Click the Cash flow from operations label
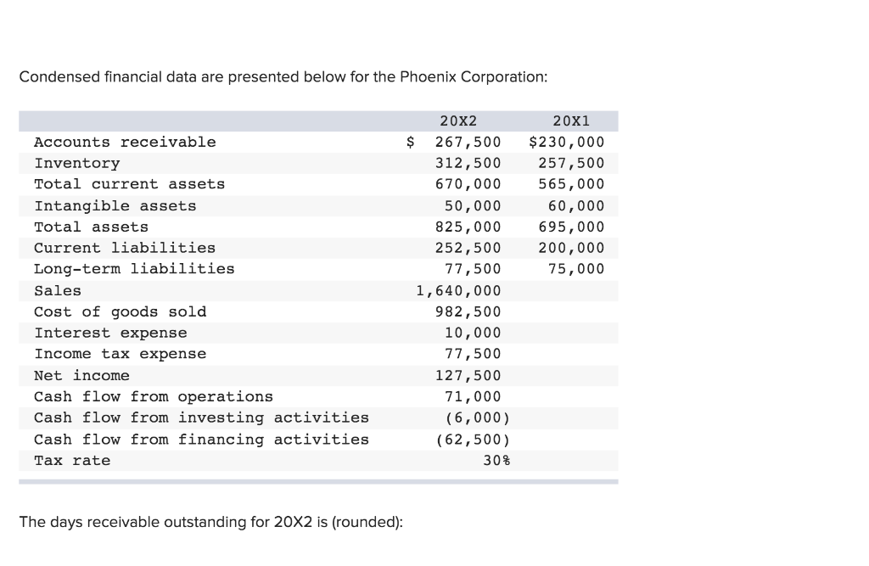The width and height of the screenshot is (869, 566). (154, 396)
